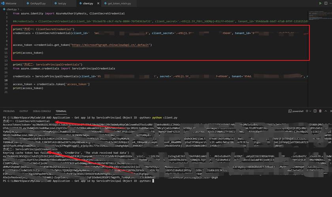Image resolution: width=332 pixels, height=197 pixels.
Task: Split the terminal pane
Action: point(315,111)
